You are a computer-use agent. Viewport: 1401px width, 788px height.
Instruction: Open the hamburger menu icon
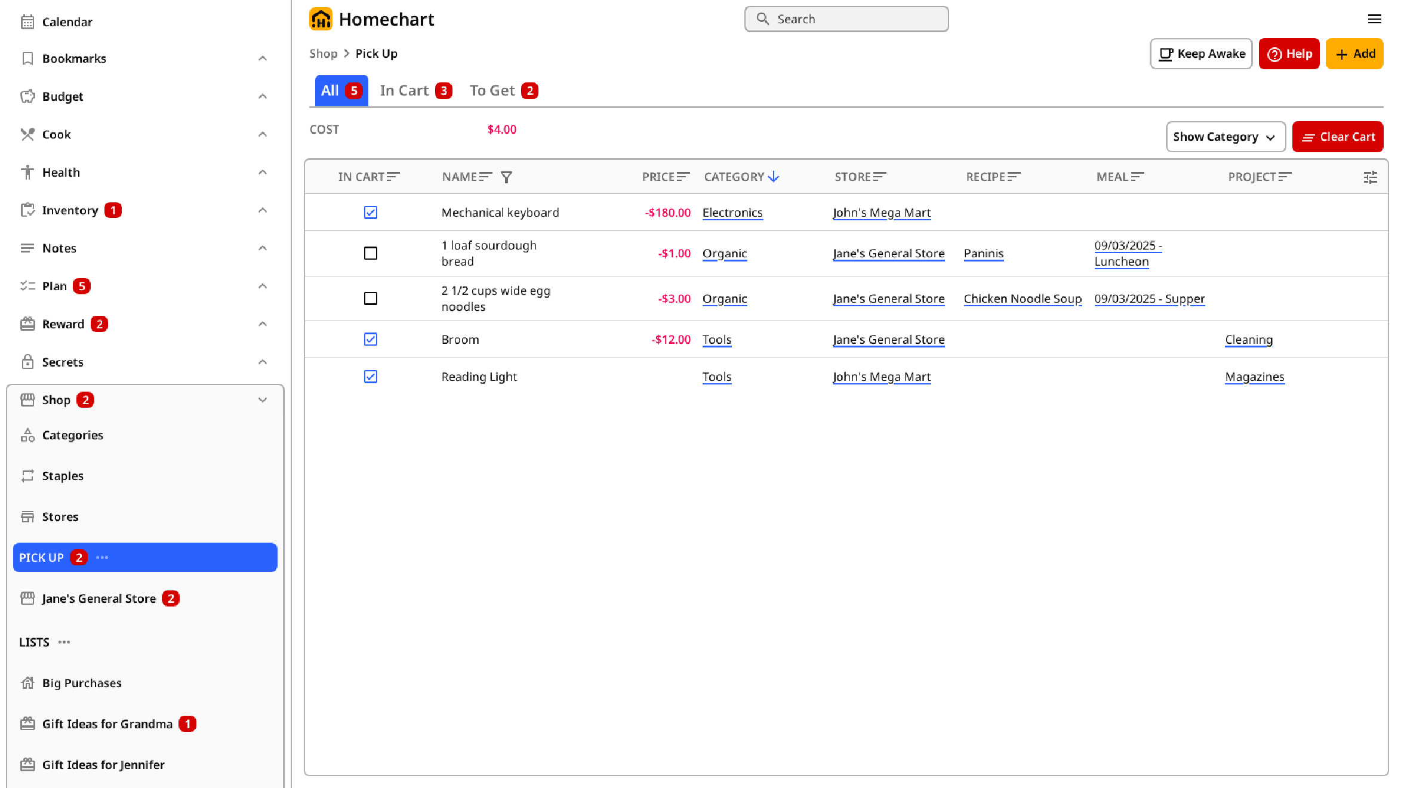coord(1374,19)
